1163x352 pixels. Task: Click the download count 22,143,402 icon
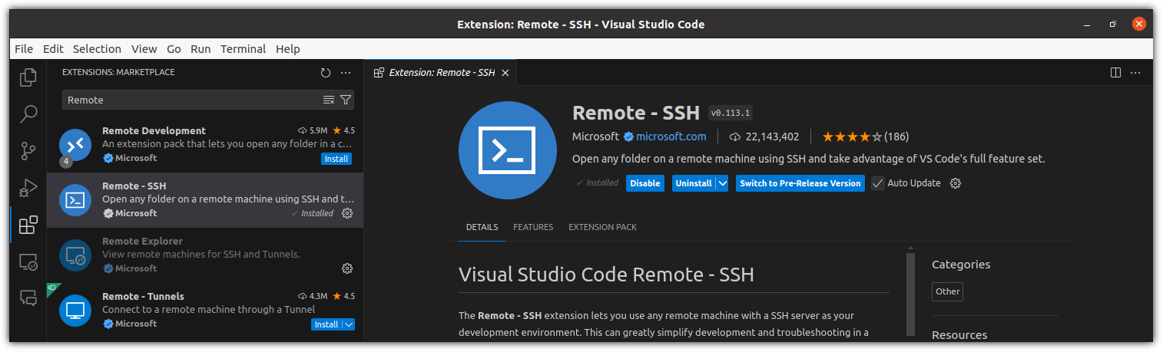(x=734, y=137)
